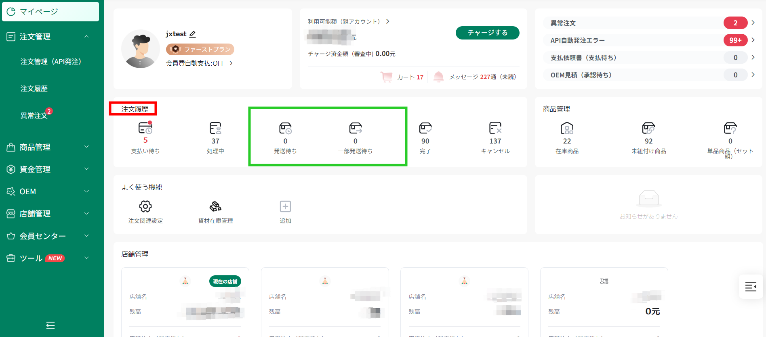The image size is (766, 337).
Task: Open 注文管理（API発注） menu item
Action: (51, 62)
